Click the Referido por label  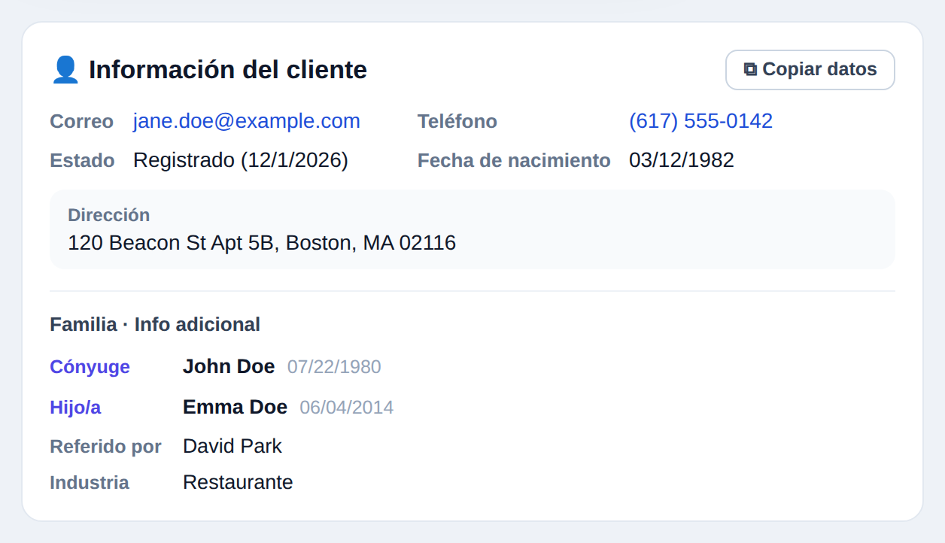(x=105, y=447)
